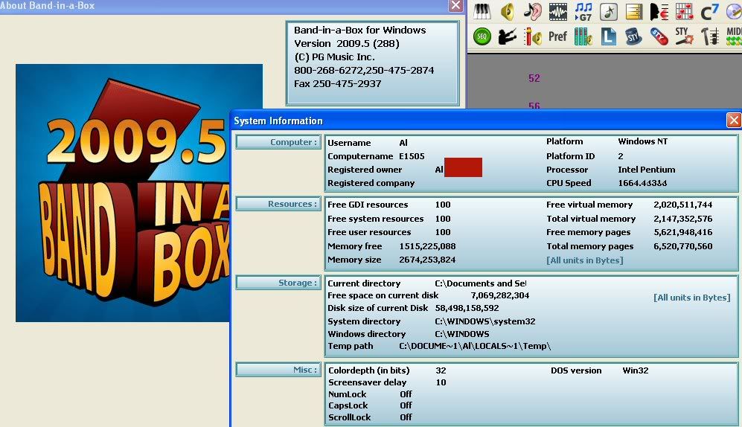The width and height of the screenshot is (742, 427).
Task: Click the Resources section label
Action: pos(278,204)
